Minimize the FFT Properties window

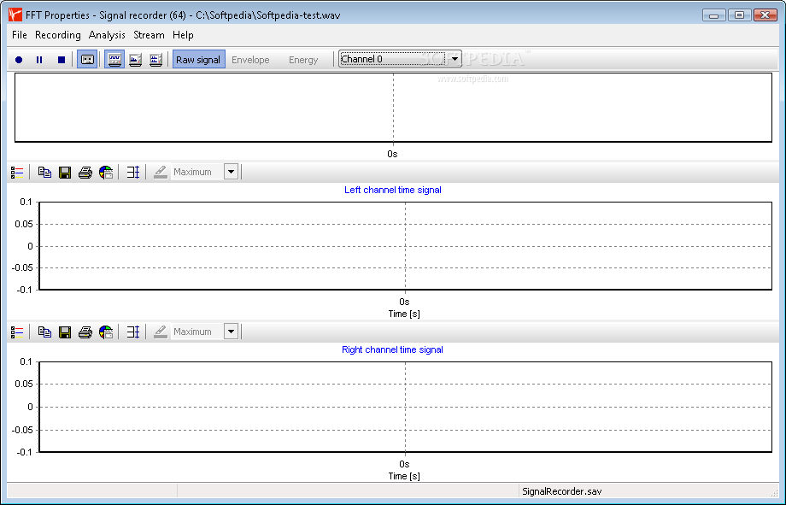pos(714,15)
